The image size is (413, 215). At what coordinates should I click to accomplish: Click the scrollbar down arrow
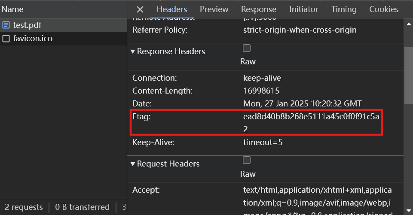(x=408, y=209)
